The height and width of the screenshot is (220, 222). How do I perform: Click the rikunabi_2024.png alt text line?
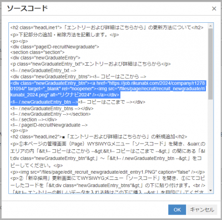click(x=65, y=95)
